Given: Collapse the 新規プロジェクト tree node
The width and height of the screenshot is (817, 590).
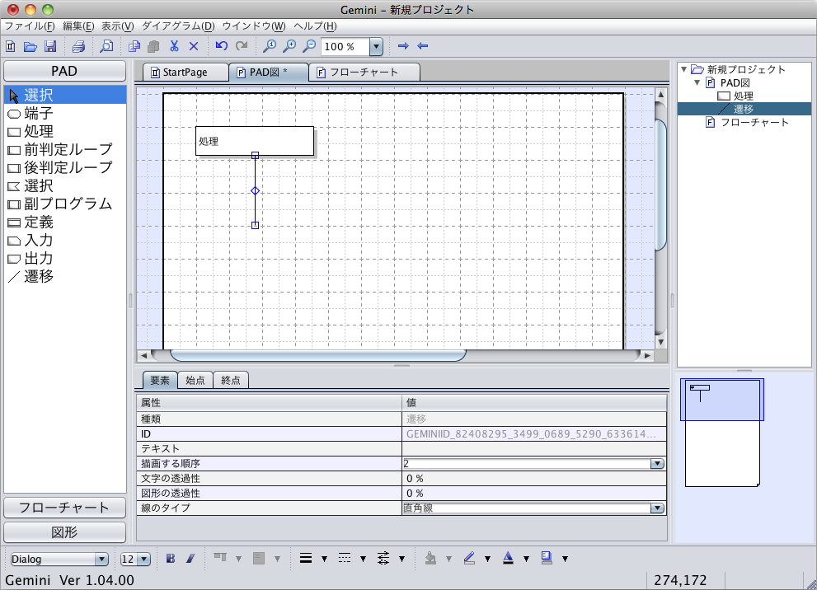Looking at the screenshot, I should click(683, 69).
